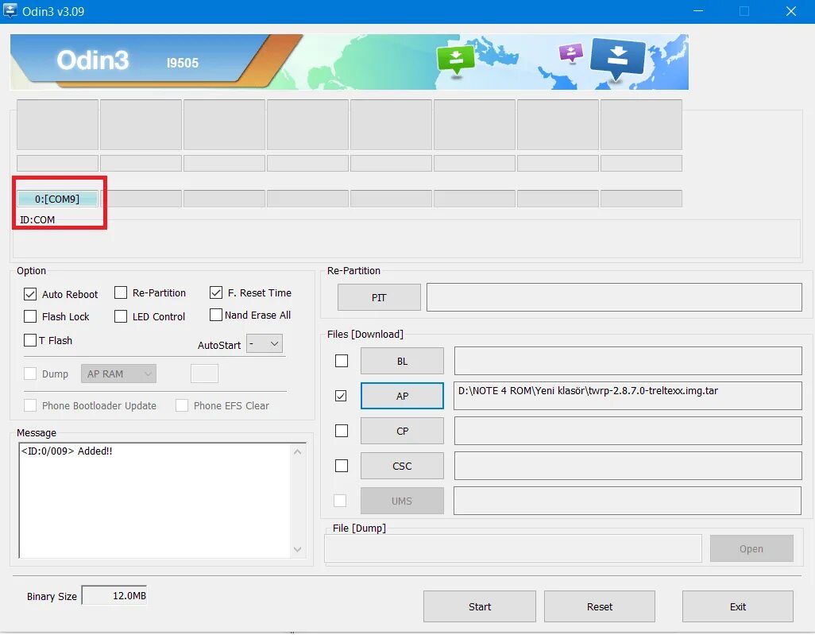This screenshot has width=815, height=635.
Task: Click the green download bubble in banner
Action: point(455,60)
